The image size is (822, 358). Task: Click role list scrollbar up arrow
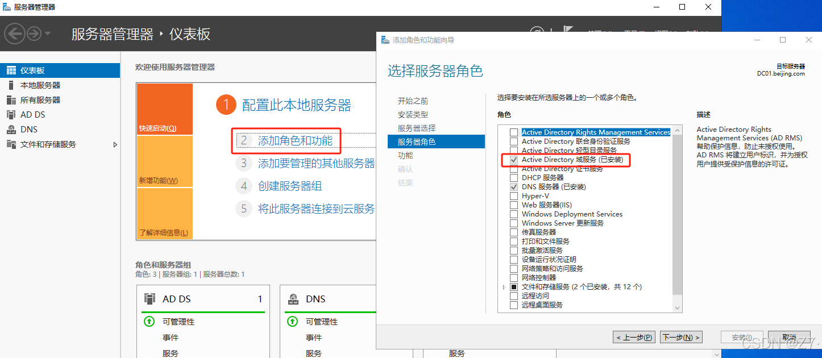677,131
